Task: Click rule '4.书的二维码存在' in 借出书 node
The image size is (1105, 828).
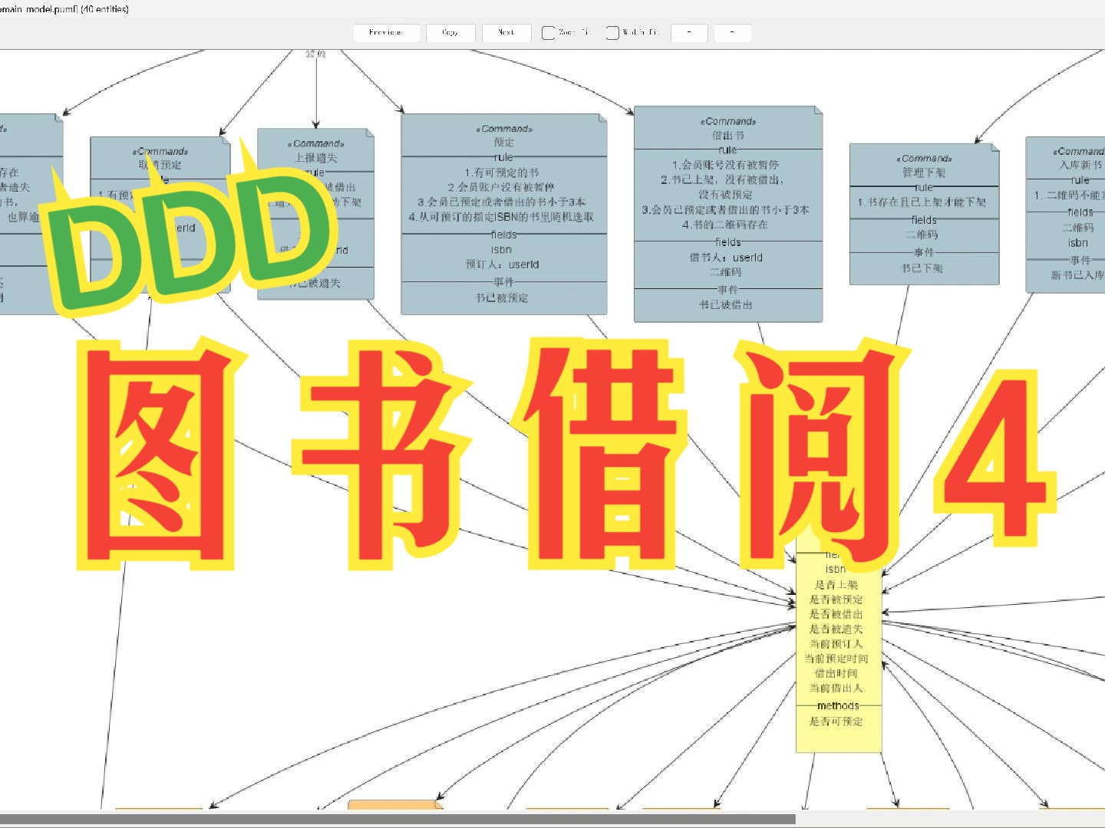Action: (x=725, y=225)
